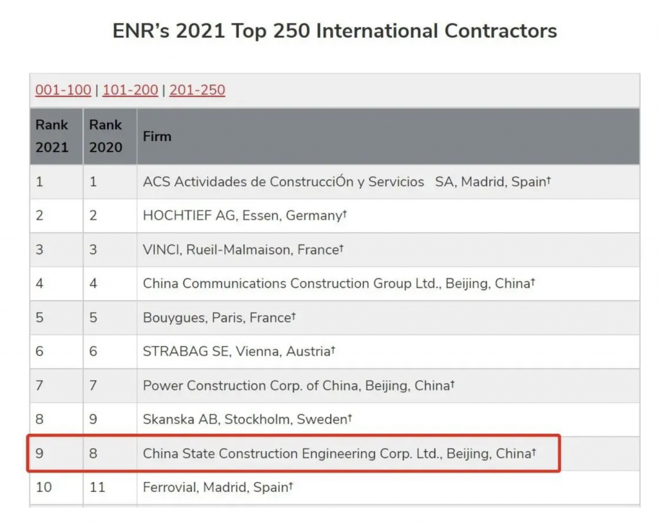Select the STRABAG SE, Vienna, Austria row
The image size is (660, 526).
click(x=335, y=352)
